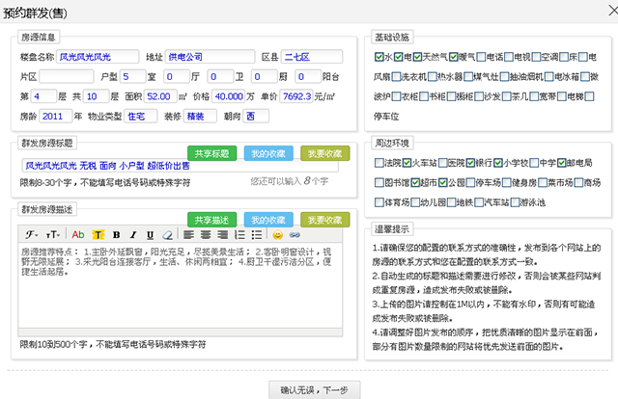Check the 热水器 checkbox

coord(433,77)
